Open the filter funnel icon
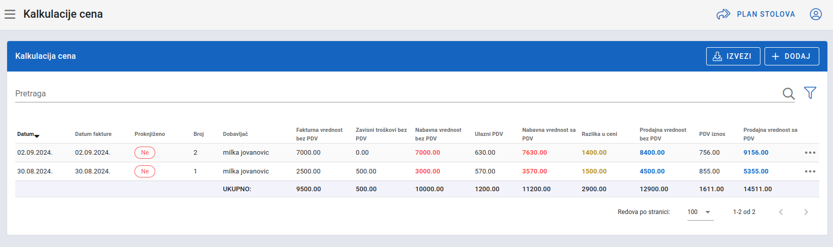Screen dimensions: 833x247 click(810, 93)
